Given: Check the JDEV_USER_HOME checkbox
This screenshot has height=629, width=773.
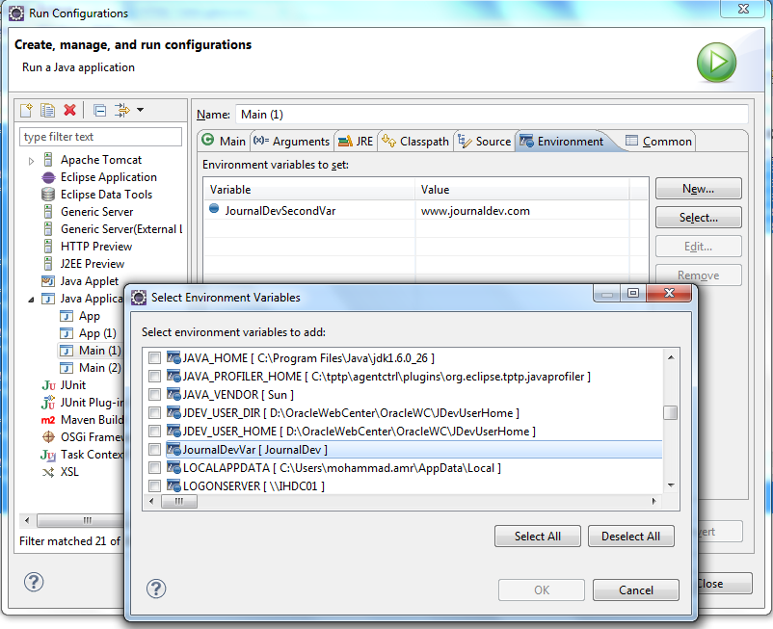Looking at the screenshot, I should coord(154,432).
